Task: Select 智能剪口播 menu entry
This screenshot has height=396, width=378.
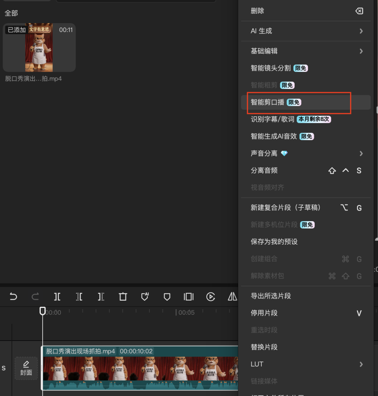Action: point(306,102)
